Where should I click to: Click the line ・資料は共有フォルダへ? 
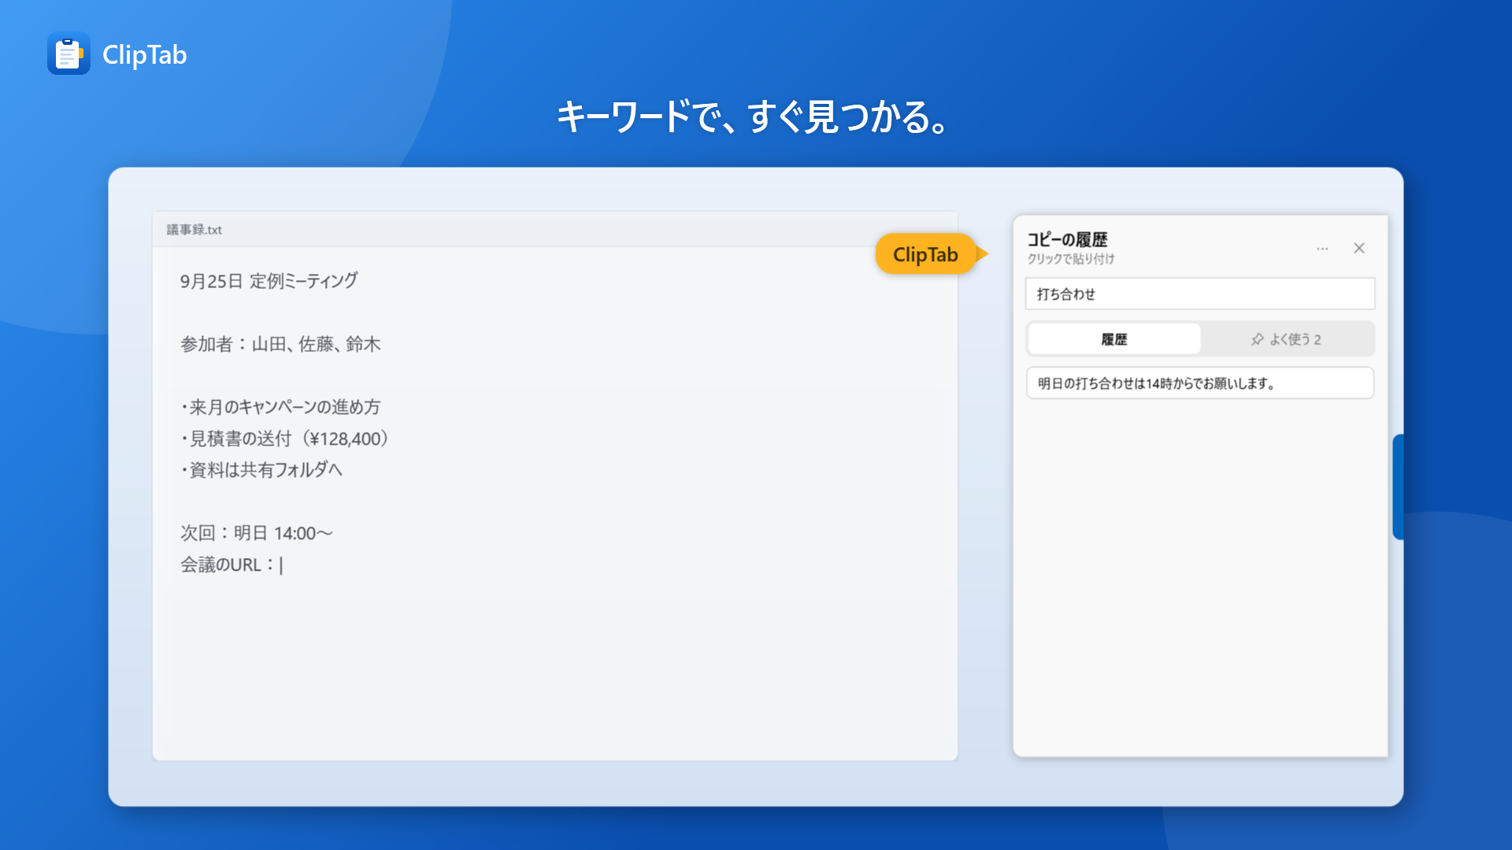pos(261,470)
